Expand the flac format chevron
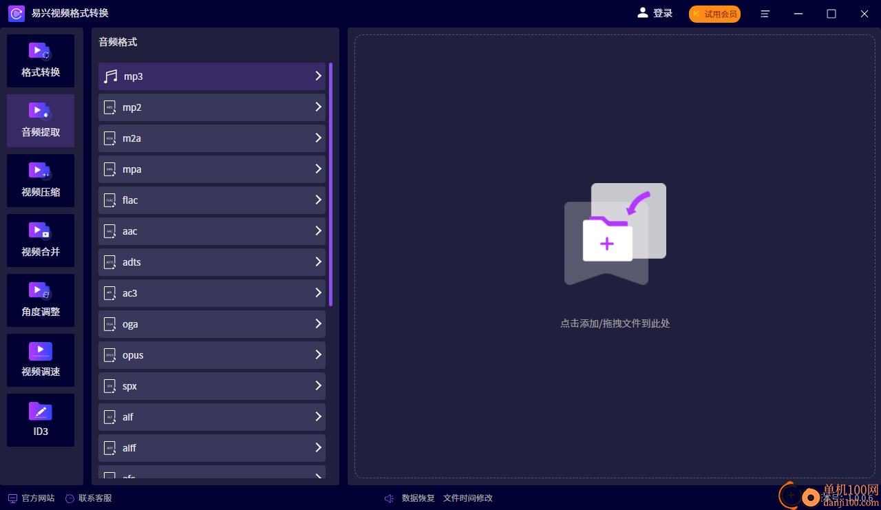Screen dimensions: 881x510 point(318,200)
